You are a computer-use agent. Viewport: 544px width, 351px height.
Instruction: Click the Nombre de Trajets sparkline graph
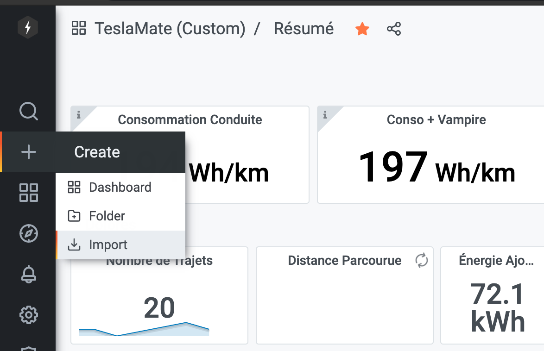point(144,330)
